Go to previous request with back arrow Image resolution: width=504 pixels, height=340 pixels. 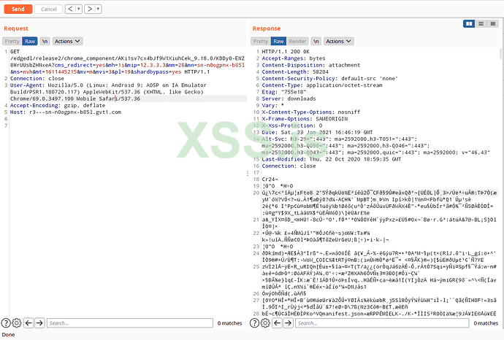(x=70, y=9)
